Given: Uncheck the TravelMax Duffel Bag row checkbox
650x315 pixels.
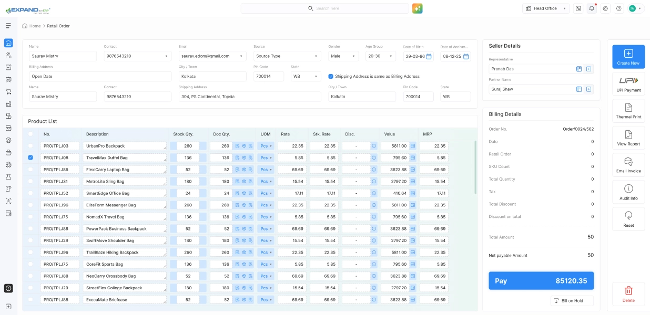Looking at the screenshot, I should (x=31, y=157).
